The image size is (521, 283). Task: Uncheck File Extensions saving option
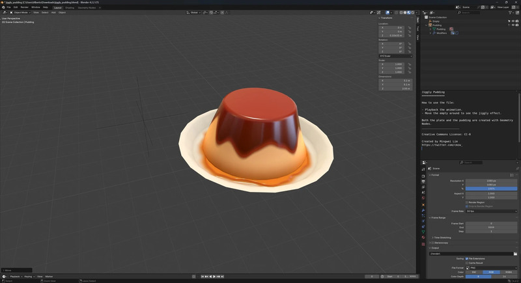click(x=466, y=258)
